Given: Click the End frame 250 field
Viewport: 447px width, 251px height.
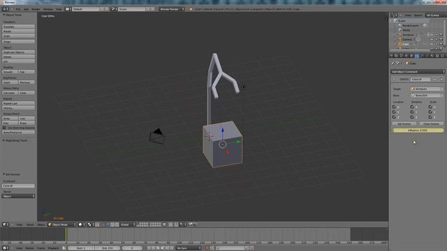Looking at the screenshot, I should [x=108, y=248].
